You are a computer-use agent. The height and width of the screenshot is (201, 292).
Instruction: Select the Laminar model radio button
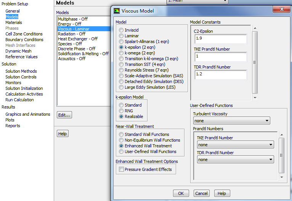coord(121,36)
